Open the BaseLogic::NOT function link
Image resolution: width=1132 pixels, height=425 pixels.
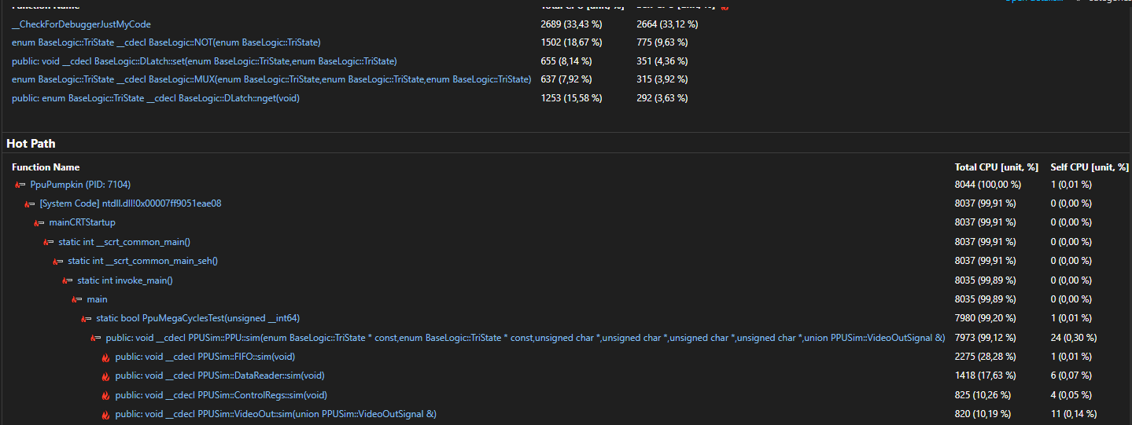tap(166, 42)
